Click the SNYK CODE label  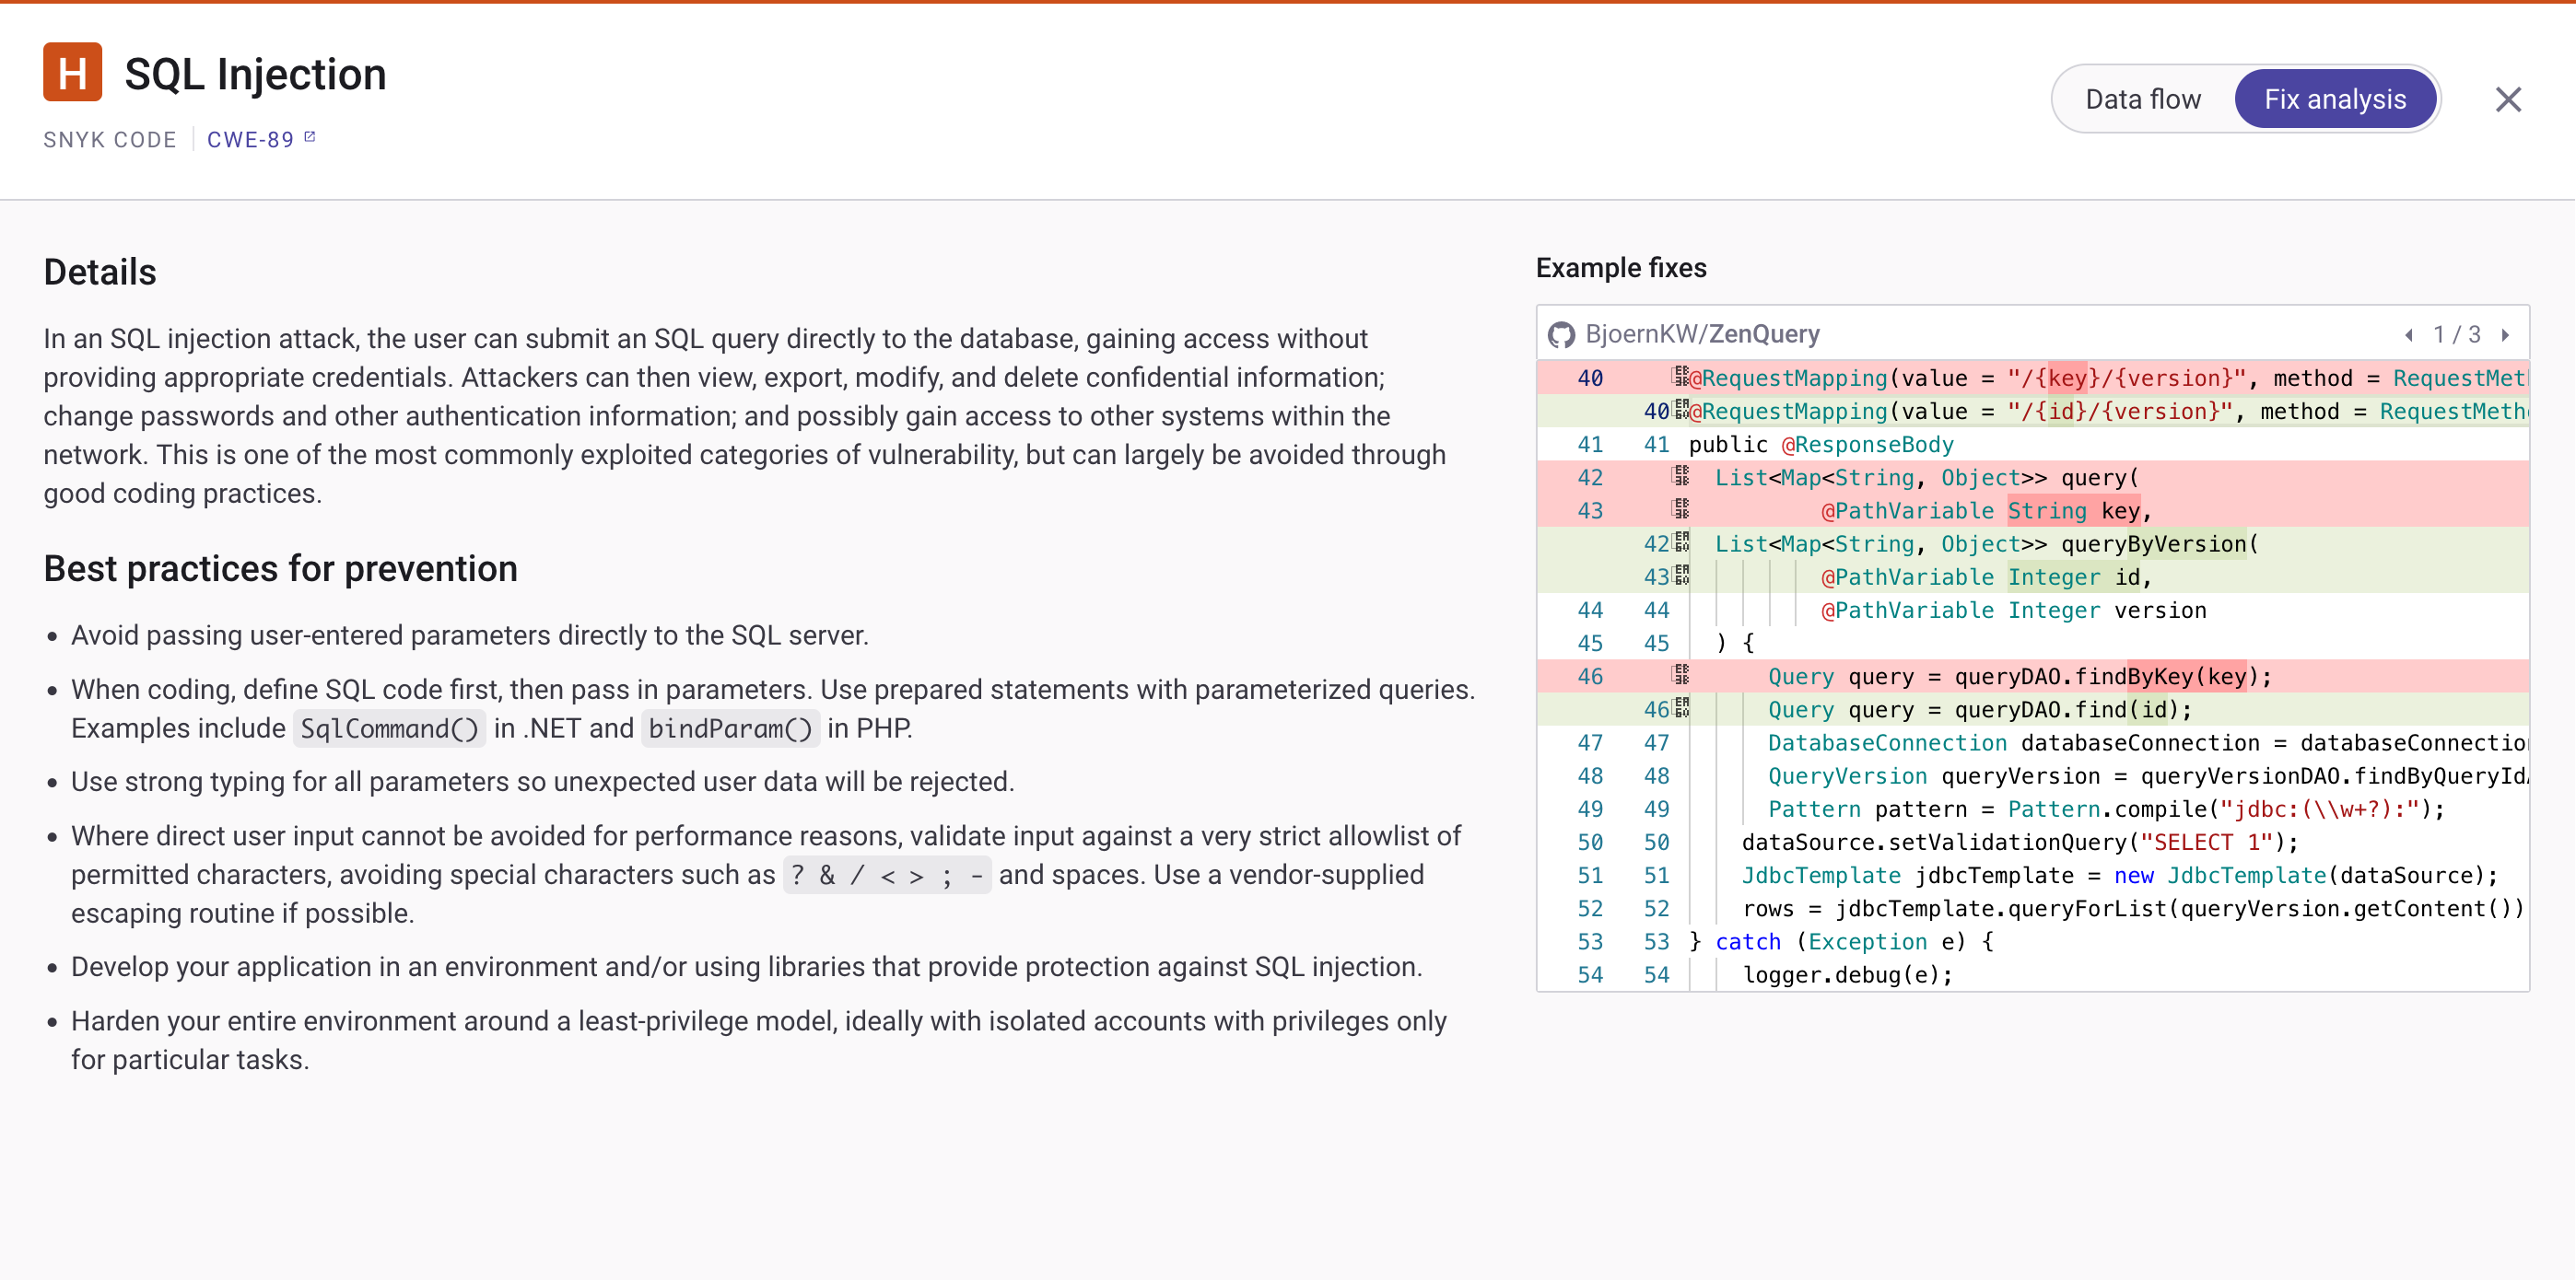[x=110, y=140]
